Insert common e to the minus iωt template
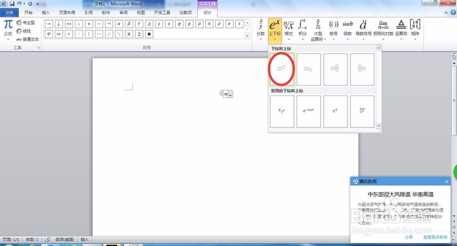The height and width of the screenshot is (246, 457). (308, 112)
